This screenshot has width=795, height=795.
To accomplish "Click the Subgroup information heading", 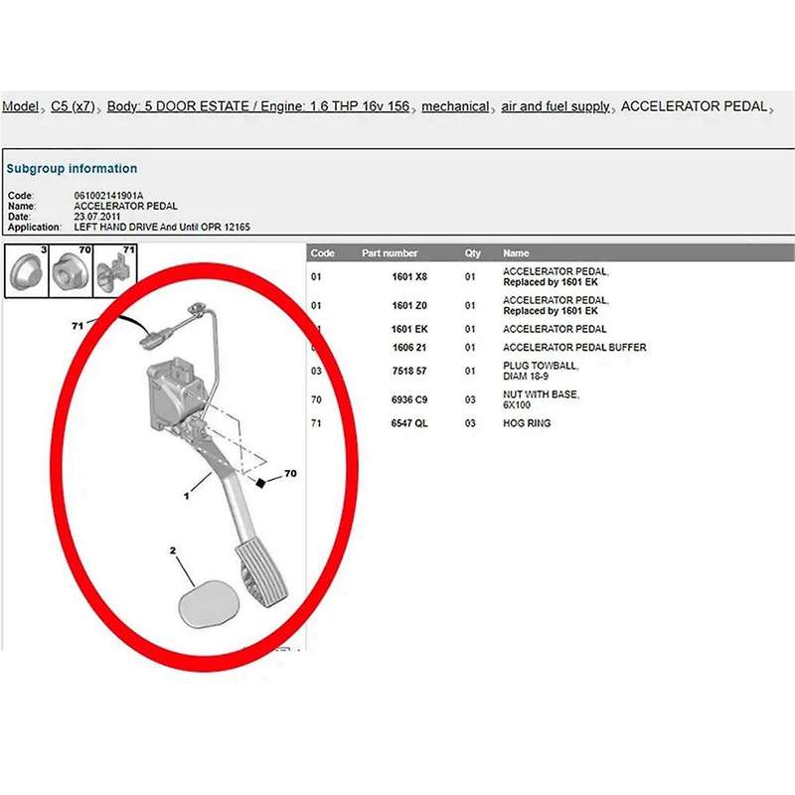I will pos(72,168).
